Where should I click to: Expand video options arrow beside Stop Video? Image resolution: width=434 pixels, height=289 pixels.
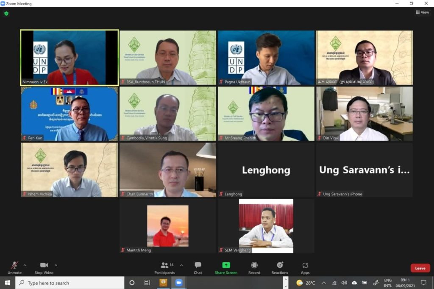(56, 265)
